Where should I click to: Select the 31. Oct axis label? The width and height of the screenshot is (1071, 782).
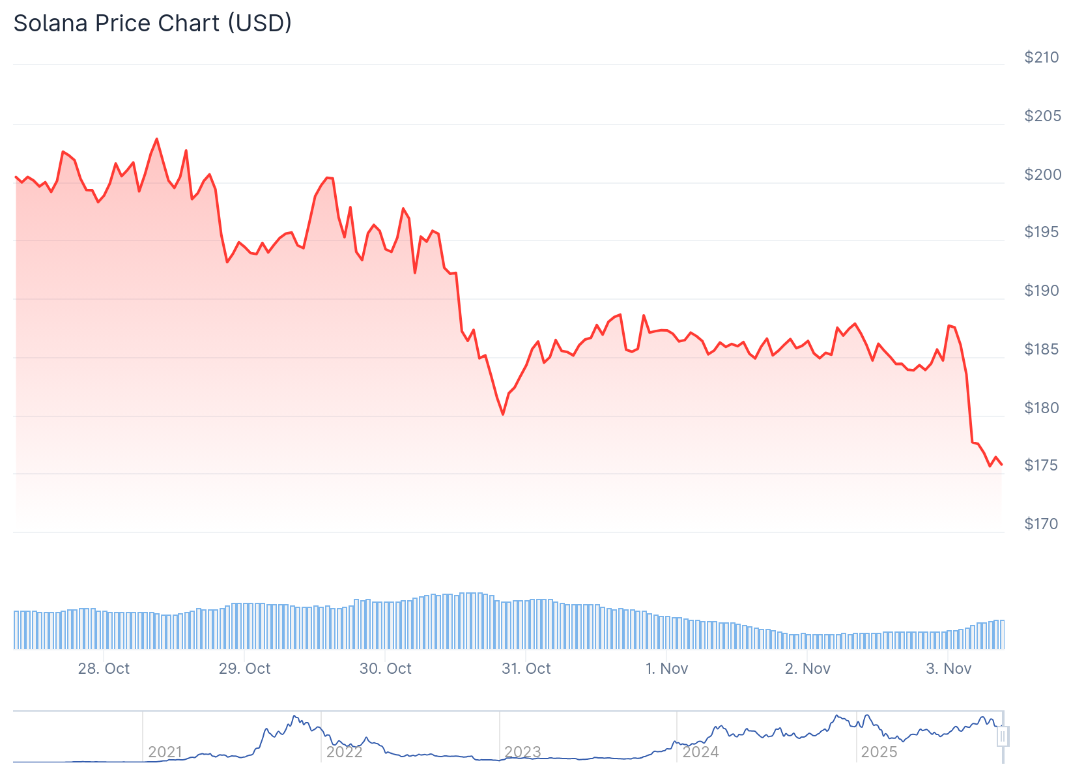526,669
